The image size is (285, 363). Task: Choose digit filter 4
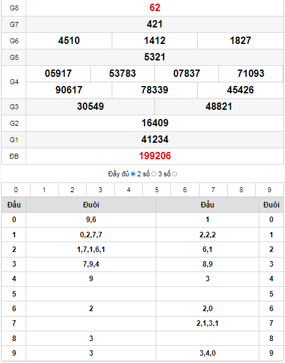(129, 190)
